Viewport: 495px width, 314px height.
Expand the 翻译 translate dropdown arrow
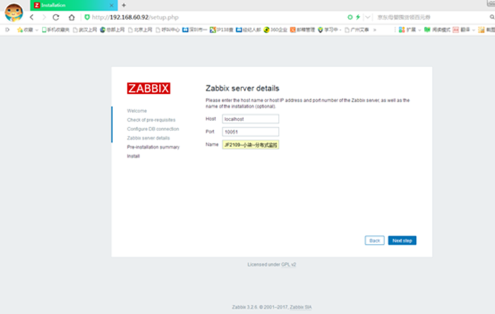coord(474,30)
